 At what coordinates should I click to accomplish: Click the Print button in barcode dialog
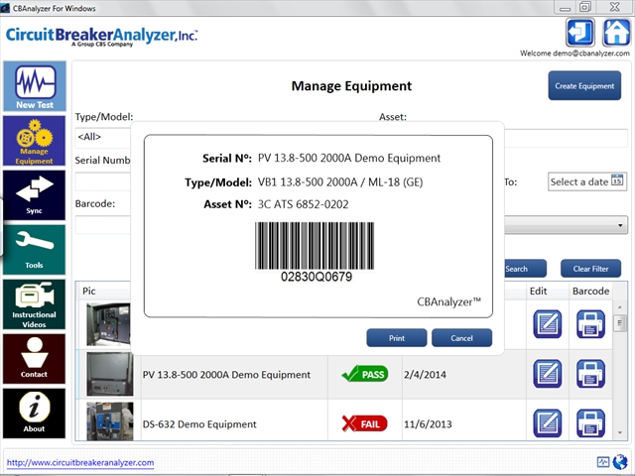[397, 338]
